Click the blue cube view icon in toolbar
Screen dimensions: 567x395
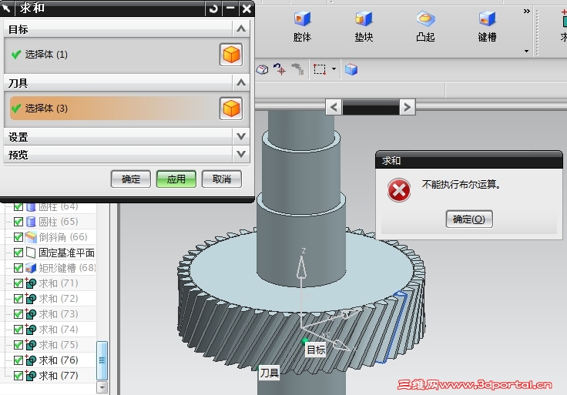point(351,69)
